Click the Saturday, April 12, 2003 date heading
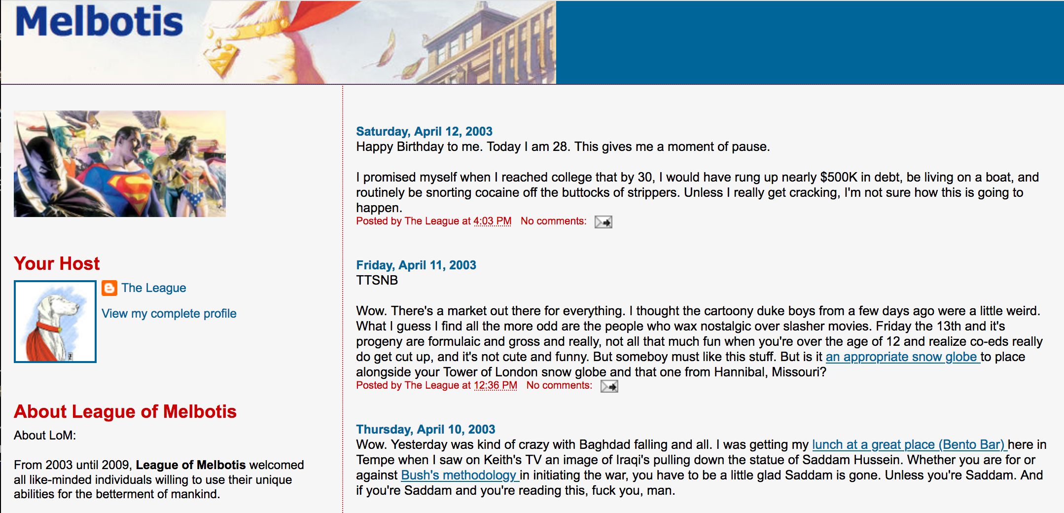This screenshot has width=1064, height=513. (x=424, y=131)
